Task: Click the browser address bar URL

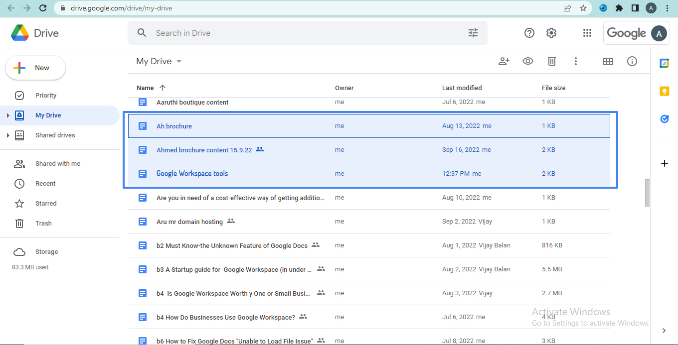Action: coord(122,8)
